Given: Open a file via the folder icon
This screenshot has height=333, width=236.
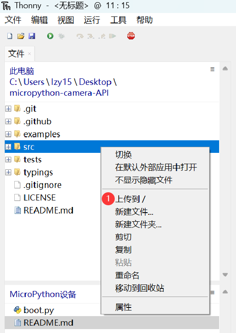Looking at the screenshot, I should pos(21,36).
